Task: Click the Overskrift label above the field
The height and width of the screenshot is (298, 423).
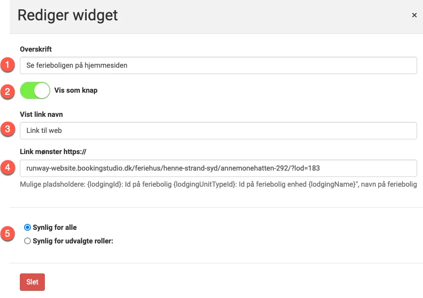Action: pos(36,49)
